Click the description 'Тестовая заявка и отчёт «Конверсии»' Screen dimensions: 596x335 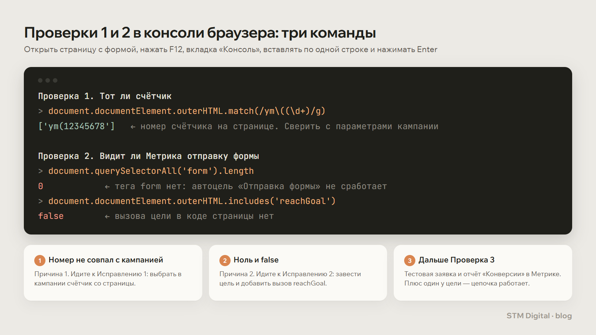coord(483,278)
